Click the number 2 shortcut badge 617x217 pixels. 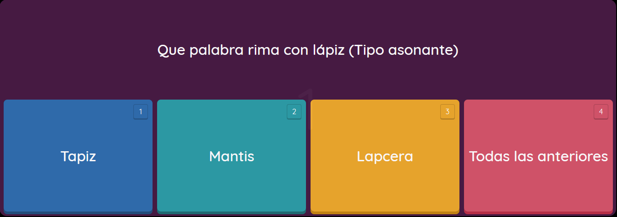pos(294,112)
